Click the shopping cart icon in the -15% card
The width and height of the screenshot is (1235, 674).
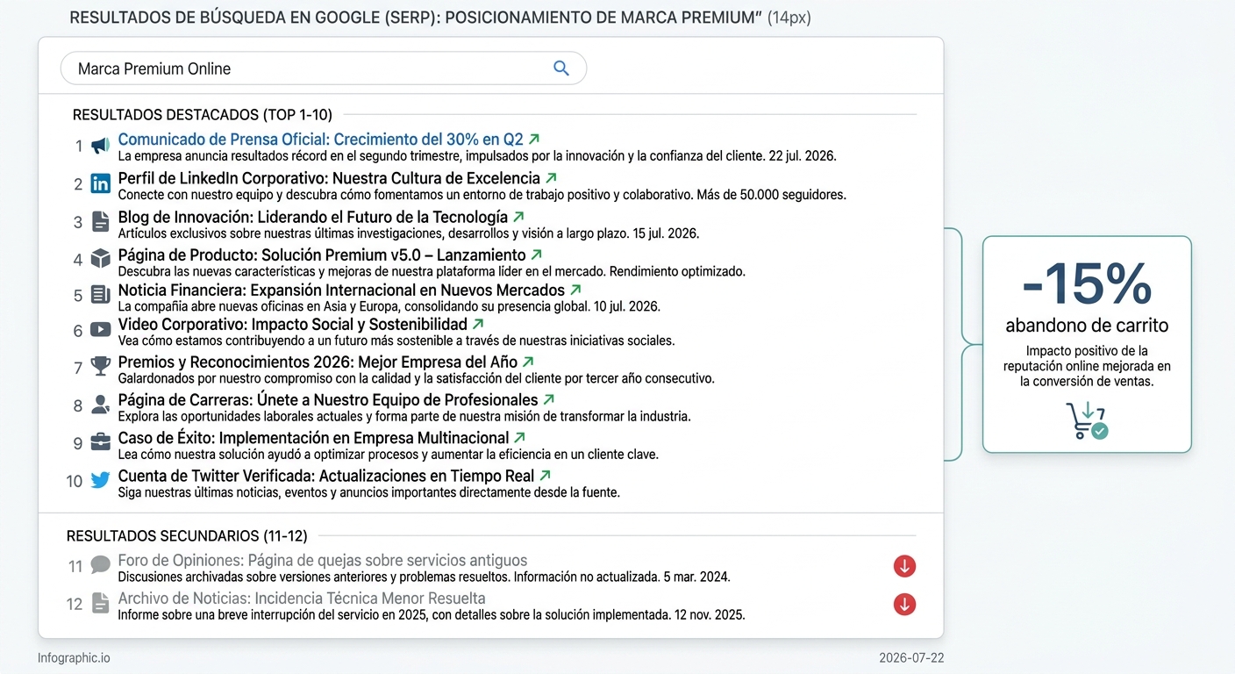coord(1086,420)
